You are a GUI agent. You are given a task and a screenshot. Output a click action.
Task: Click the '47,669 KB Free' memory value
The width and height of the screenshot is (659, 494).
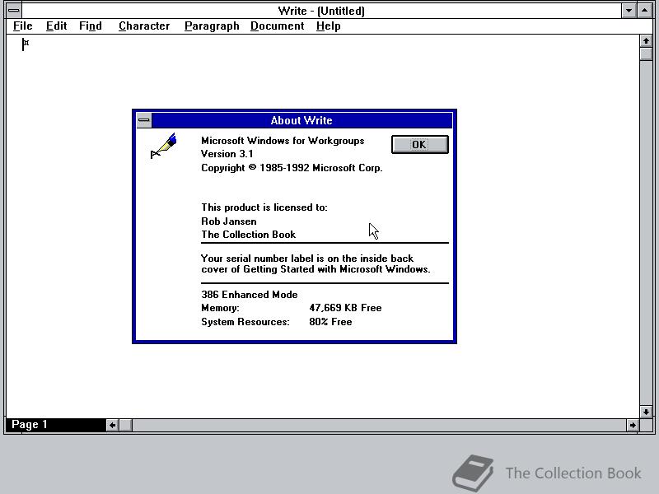(345, 308)
